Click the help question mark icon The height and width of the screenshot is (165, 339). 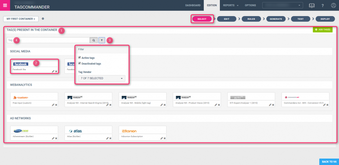[x=323, y=6]
